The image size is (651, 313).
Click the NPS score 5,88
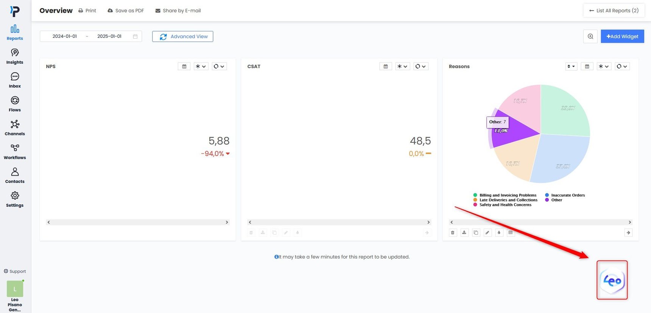(219, 141)
